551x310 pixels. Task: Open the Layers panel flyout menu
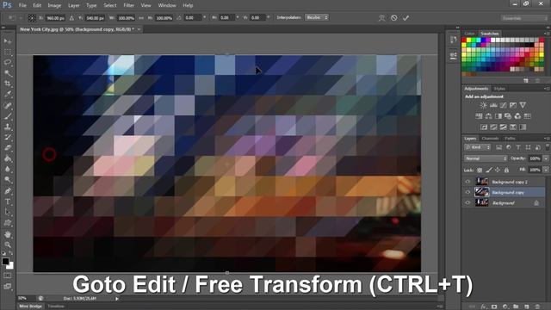click(547, 139)
